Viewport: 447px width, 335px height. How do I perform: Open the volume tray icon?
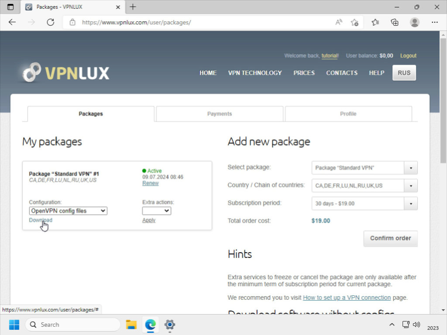(416, 325)
